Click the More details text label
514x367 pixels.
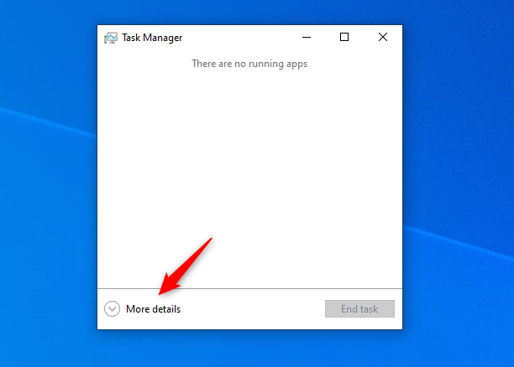point(153,309)
